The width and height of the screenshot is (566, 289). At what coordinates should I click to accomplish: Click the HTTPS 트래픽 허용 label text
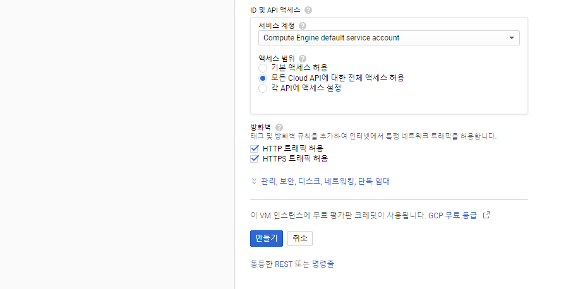(295, 158)
